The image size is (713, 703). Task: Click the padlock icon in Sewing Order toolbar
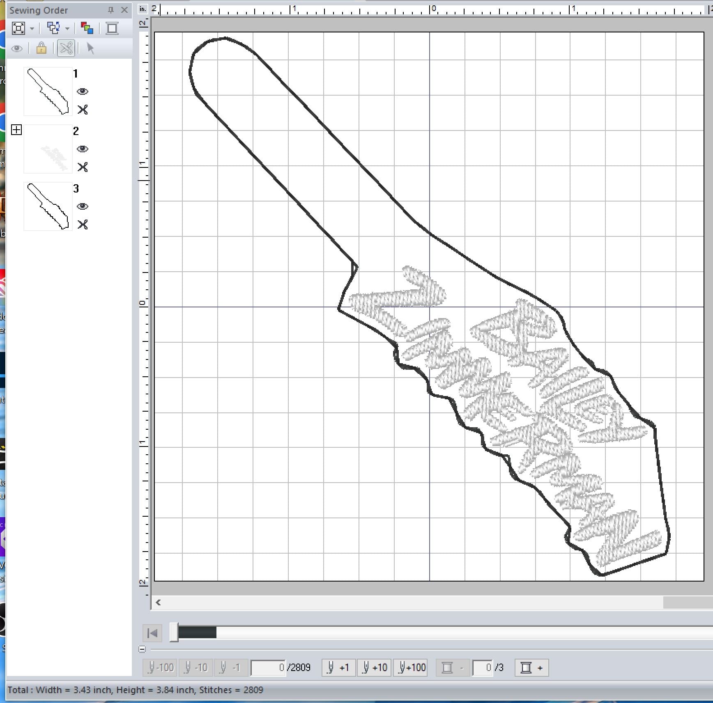pos(41,48)
